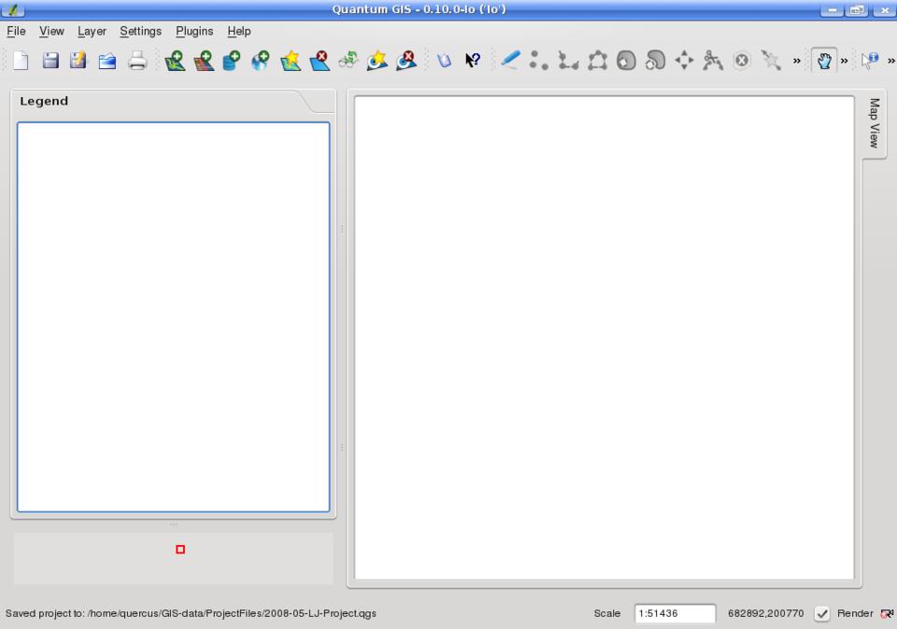This screenshot has width=897, height=629.
Task: Click the New Project icon
Action: [21, 61]
